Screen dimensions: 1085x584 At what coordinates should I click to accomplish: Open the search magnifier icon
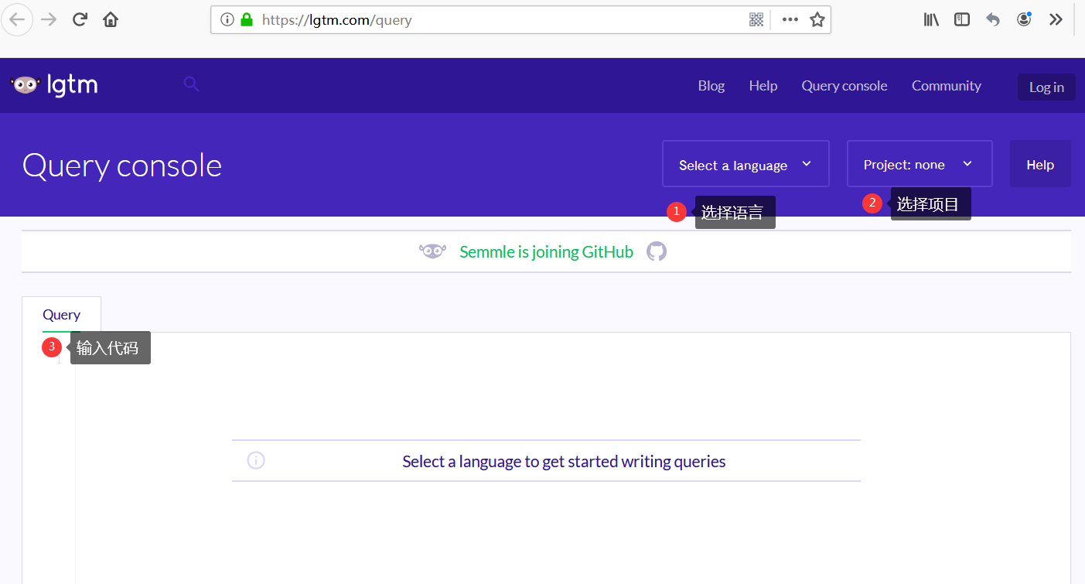191,84
